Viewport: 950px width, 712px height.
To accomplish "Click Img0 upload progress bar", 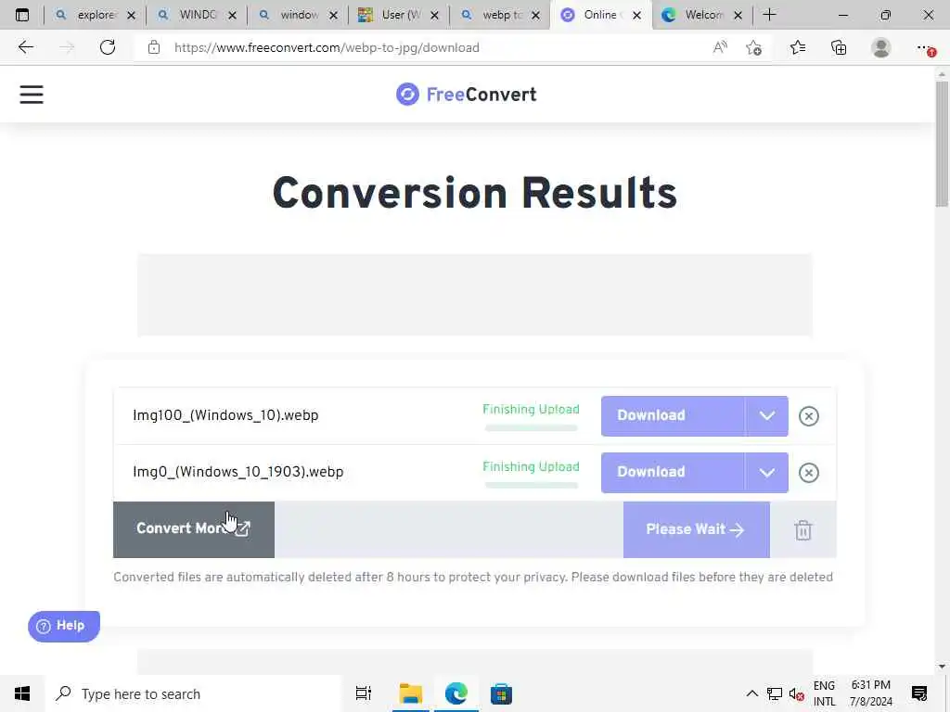I will (532, 485).
